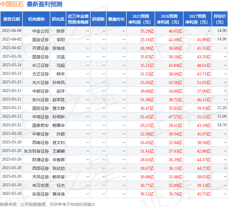Select the 报告日期 column header
Viewport: 228px width, 207px height.
(12, 19)
